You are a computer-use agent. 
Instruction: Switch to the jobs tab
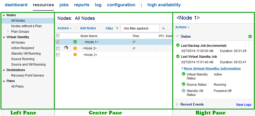(64, 5)
